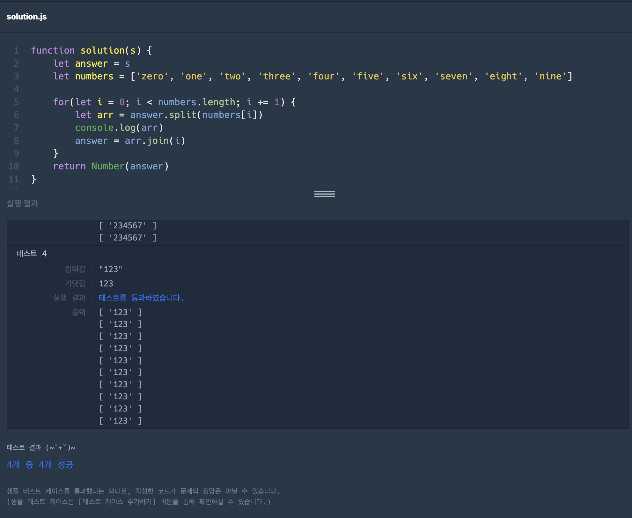Click on return Number(answer) statement
Image resolution: width=632 pixels, height=518 pixels.
coord(111,166)
